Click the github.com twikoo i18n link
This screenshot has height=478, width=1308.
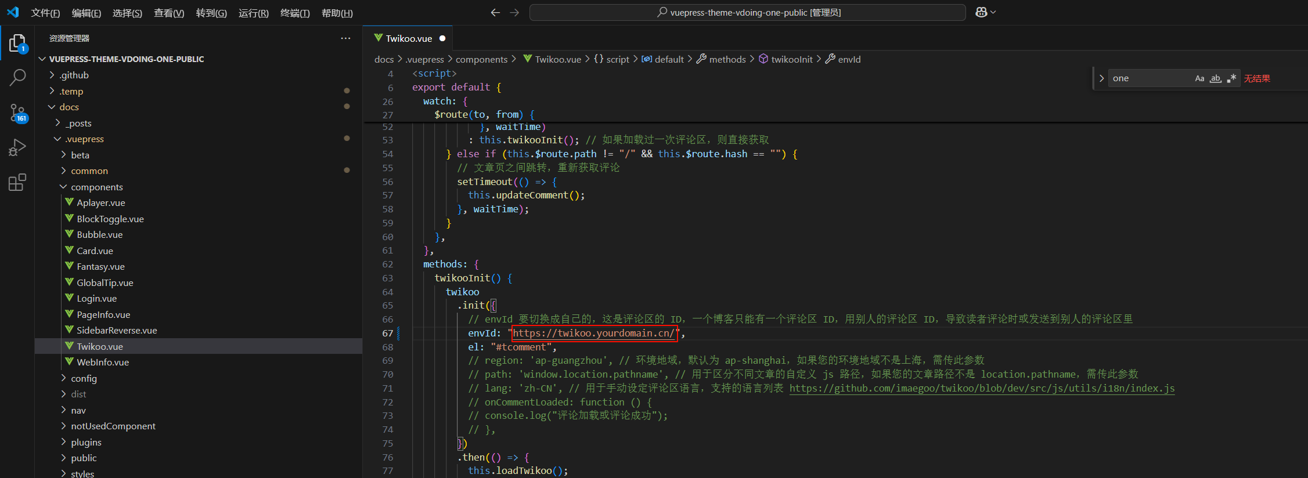tap(982, 388)
